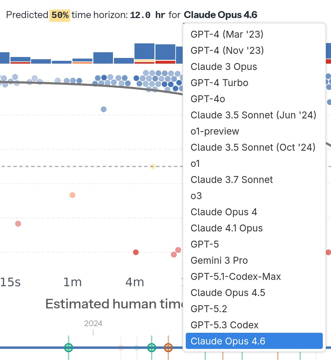The image size is (331, 360).
Task: Open the Claude Opus 4.6 model selector
Action: pyautogui.click(x=221, y=15)
